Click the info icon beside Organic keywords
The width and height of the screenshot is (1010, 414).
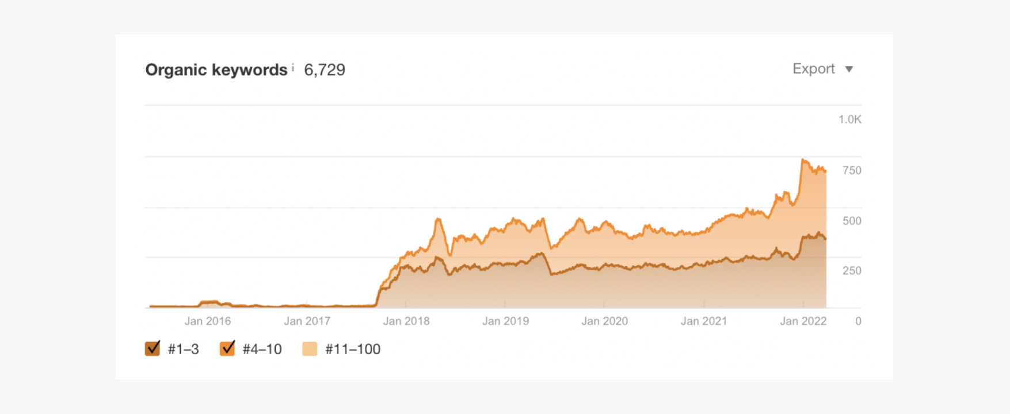pos(293,67)
